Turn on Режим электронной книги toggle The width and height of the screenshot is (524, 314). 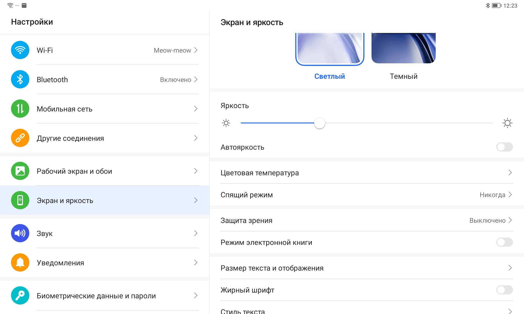tap(504, 242)
